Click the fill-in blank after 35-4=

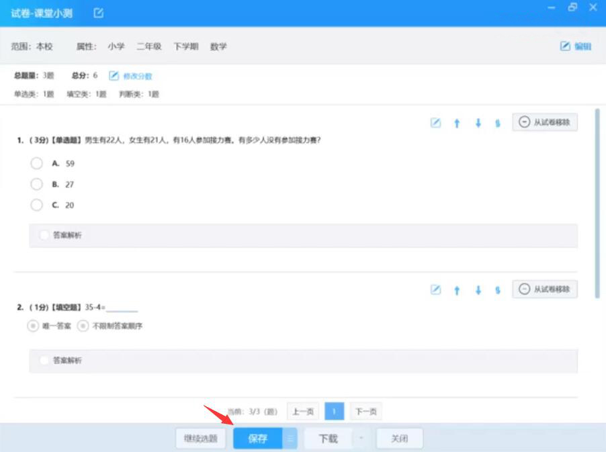pyautogui.click(x=122, y=308)
